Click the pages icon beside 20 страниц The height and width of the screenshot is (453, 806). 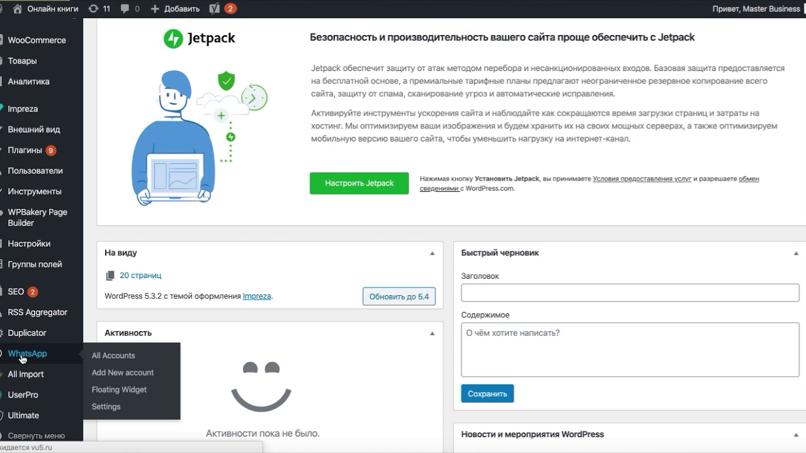110,276
